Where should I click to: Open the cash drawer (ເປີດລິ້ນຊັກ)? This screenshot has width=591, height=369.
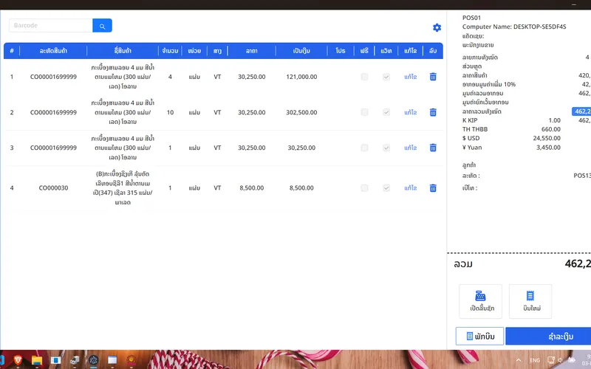(480, 301)
